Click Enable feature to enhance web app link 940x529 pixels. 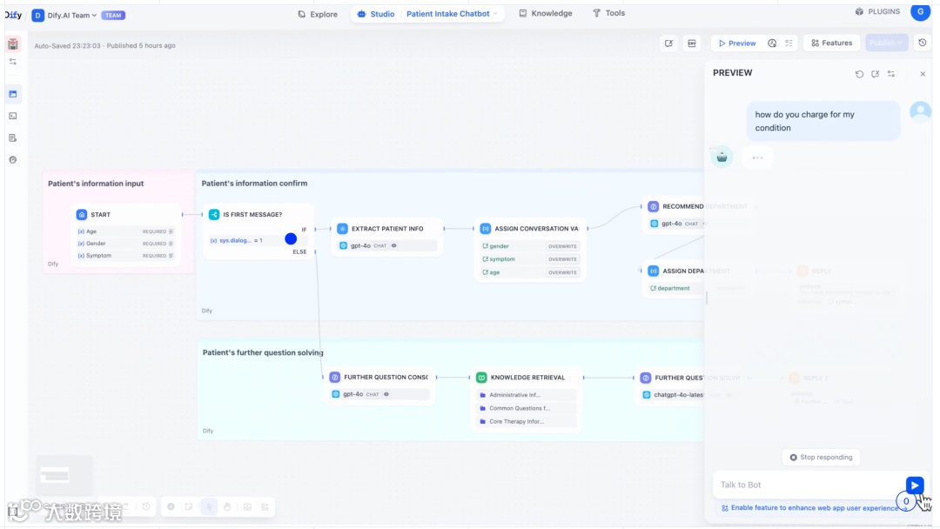[814, 508]
